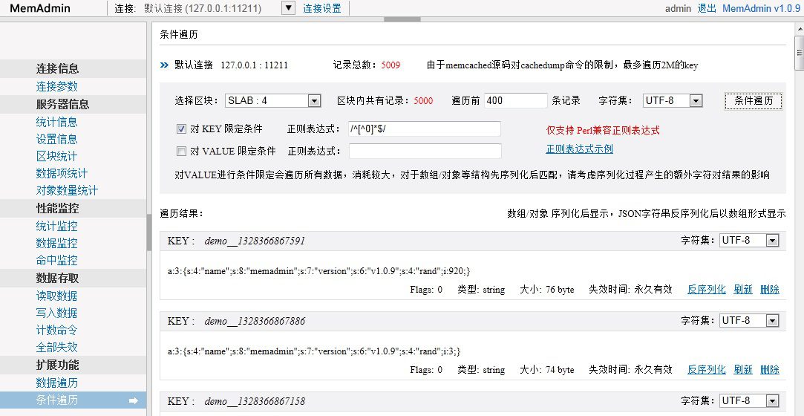Image resolution: width=804 pixels, height=416 pixels.
Task: Focus the KEY 正则表达式 input field
Action: pos(425,129)
